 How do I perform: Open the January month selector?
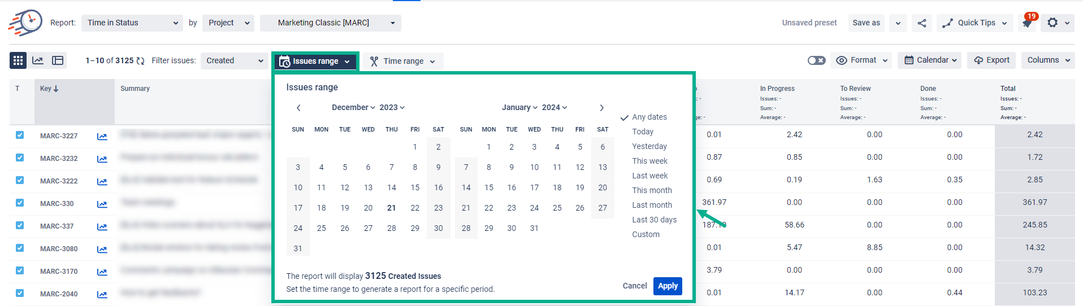tap(519, 107)
